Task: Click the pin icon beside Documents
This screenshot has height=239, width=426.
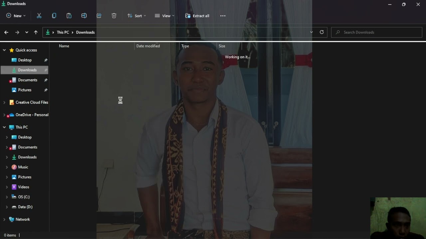Action: pyautogui.click(x=46, y=80)
